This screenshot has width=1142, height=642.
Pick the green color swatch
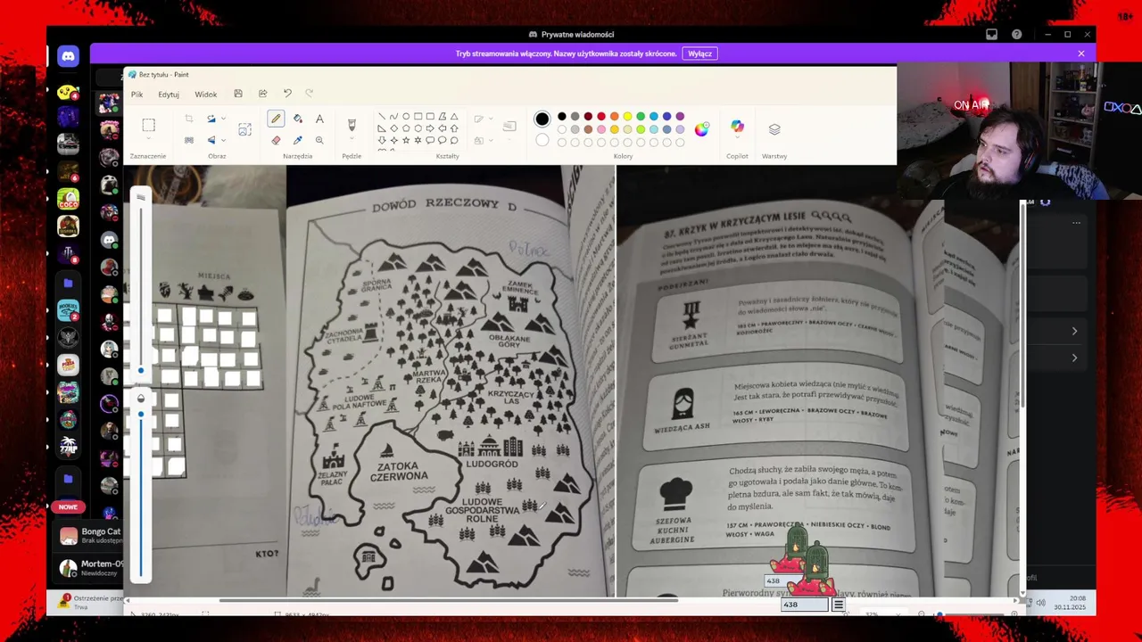[x=641, y=117]
